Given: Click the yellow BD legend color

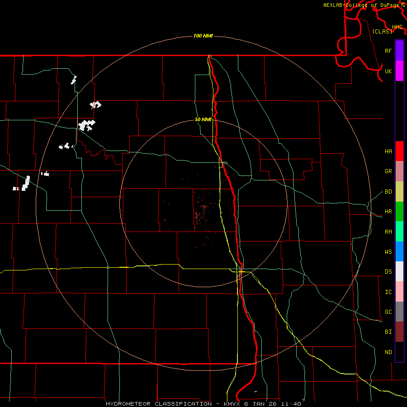Looking at the screenshot, I should pyautogui.click(x=399, y=192).
